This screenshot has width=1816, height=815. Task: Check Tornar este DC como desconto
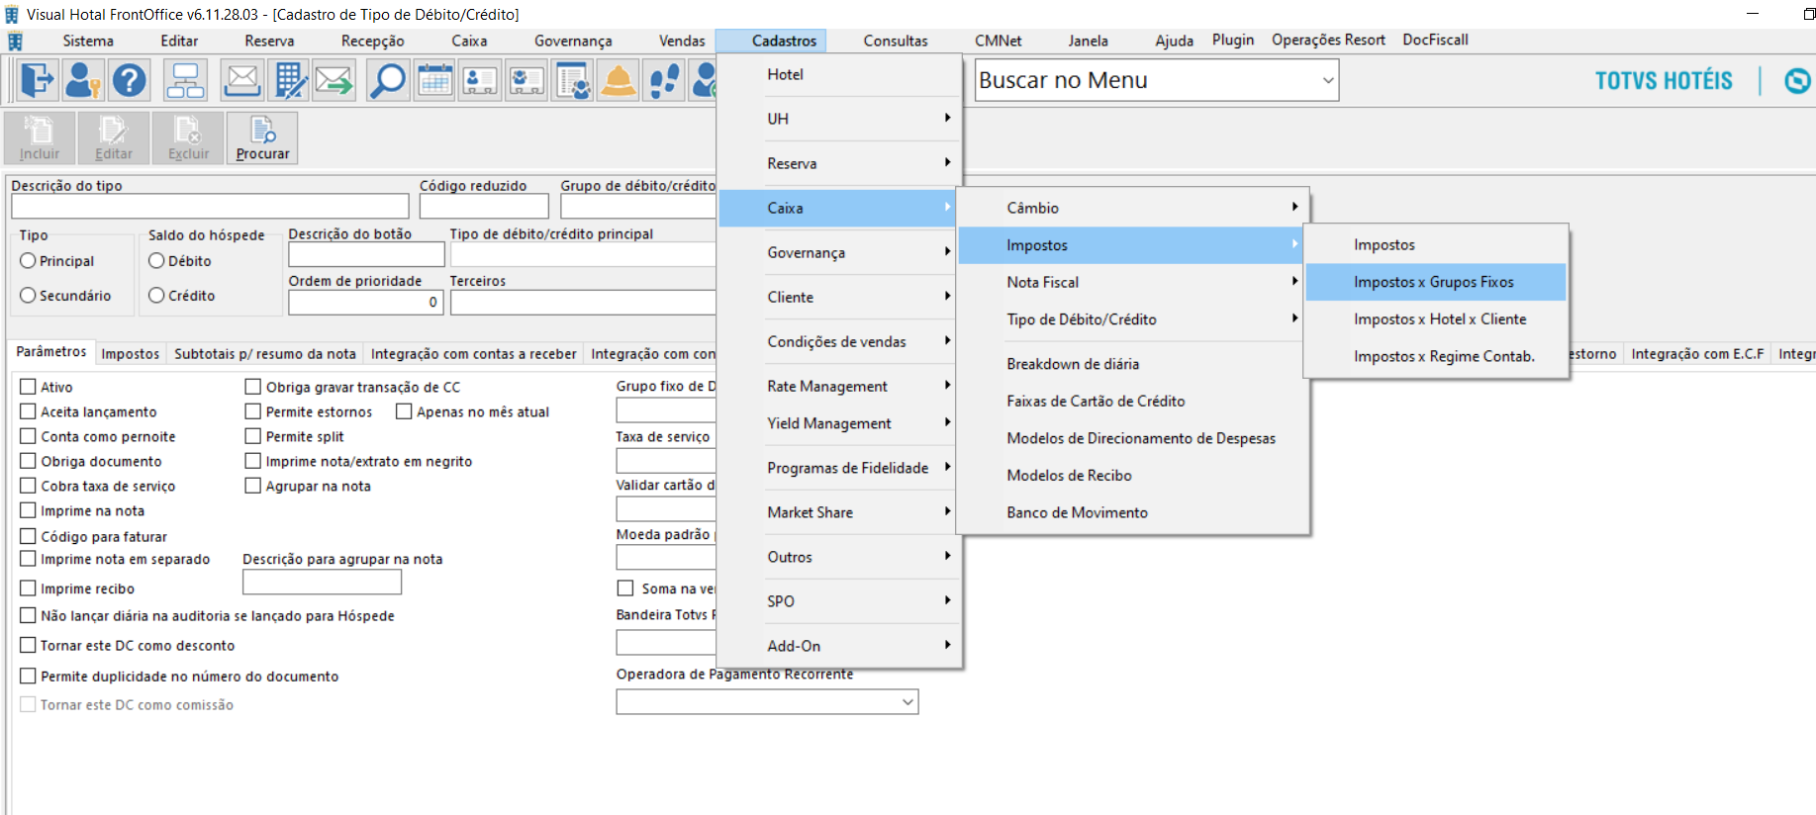pyautogui.click(x=28, y=645)
